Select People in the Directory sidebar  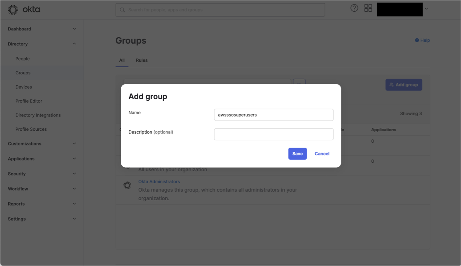pyautogui.click(x=22, y=59)
